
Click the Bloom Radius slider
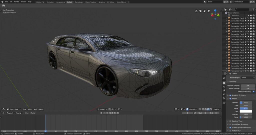[x=246, y=109]
